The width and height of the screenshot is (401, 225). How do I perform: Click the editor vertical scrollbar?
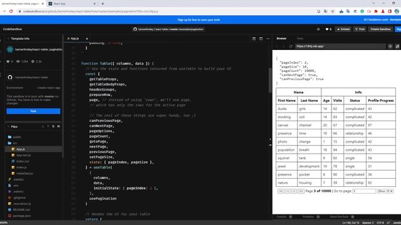pyautogui.click(x=270, y=81)
